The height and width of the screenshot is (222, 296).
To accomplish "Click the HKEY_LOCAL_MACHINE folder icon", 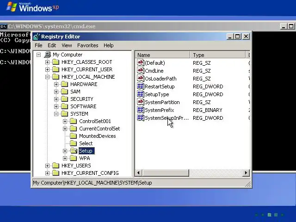I will click(x=55, y=77).
